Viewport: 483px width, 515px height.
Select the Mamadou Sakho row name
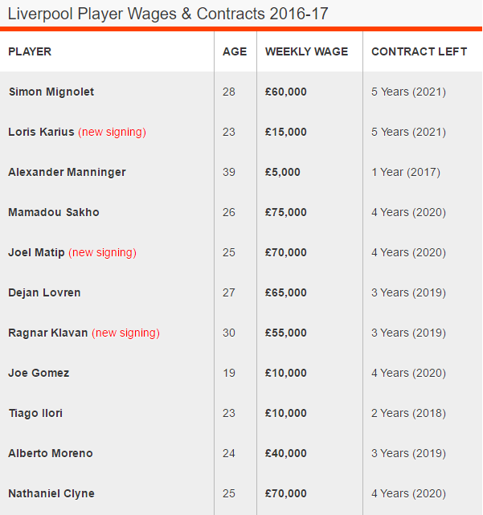pyautogui.click(x=54, y=212)
